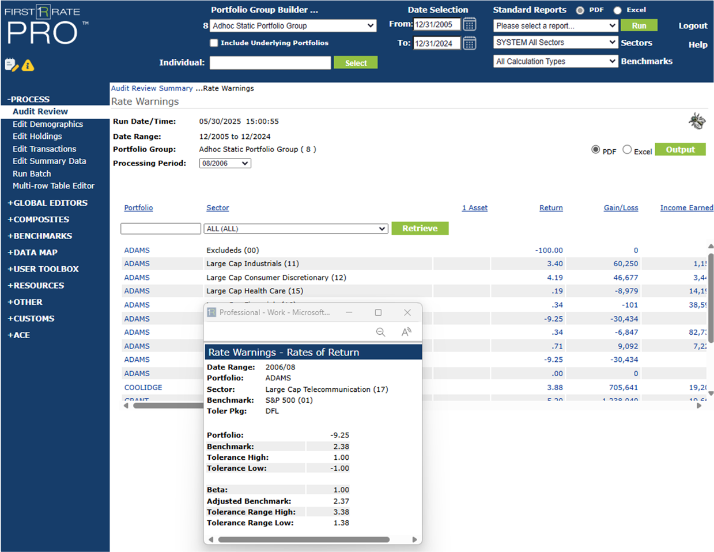Click the bug report icon
This screenshot has height=552, width=714.
(x=697, y=121)
